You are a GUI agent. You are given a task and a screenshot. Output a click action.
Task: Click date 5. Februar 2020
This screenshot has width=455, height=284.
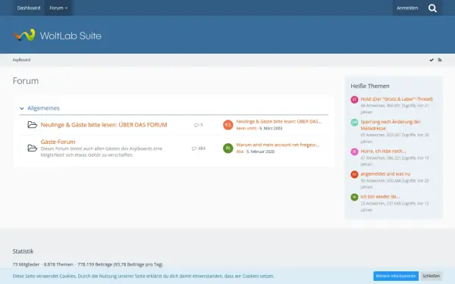[260, 151]
